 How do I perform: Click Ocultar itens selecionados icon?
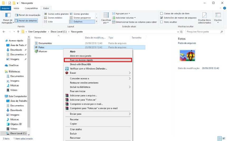point(204,16)
